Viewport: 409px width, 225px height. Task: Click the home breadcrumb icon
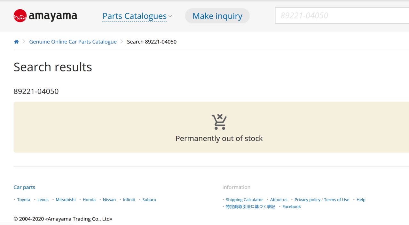pyautogui.click(x=16, y=42)
